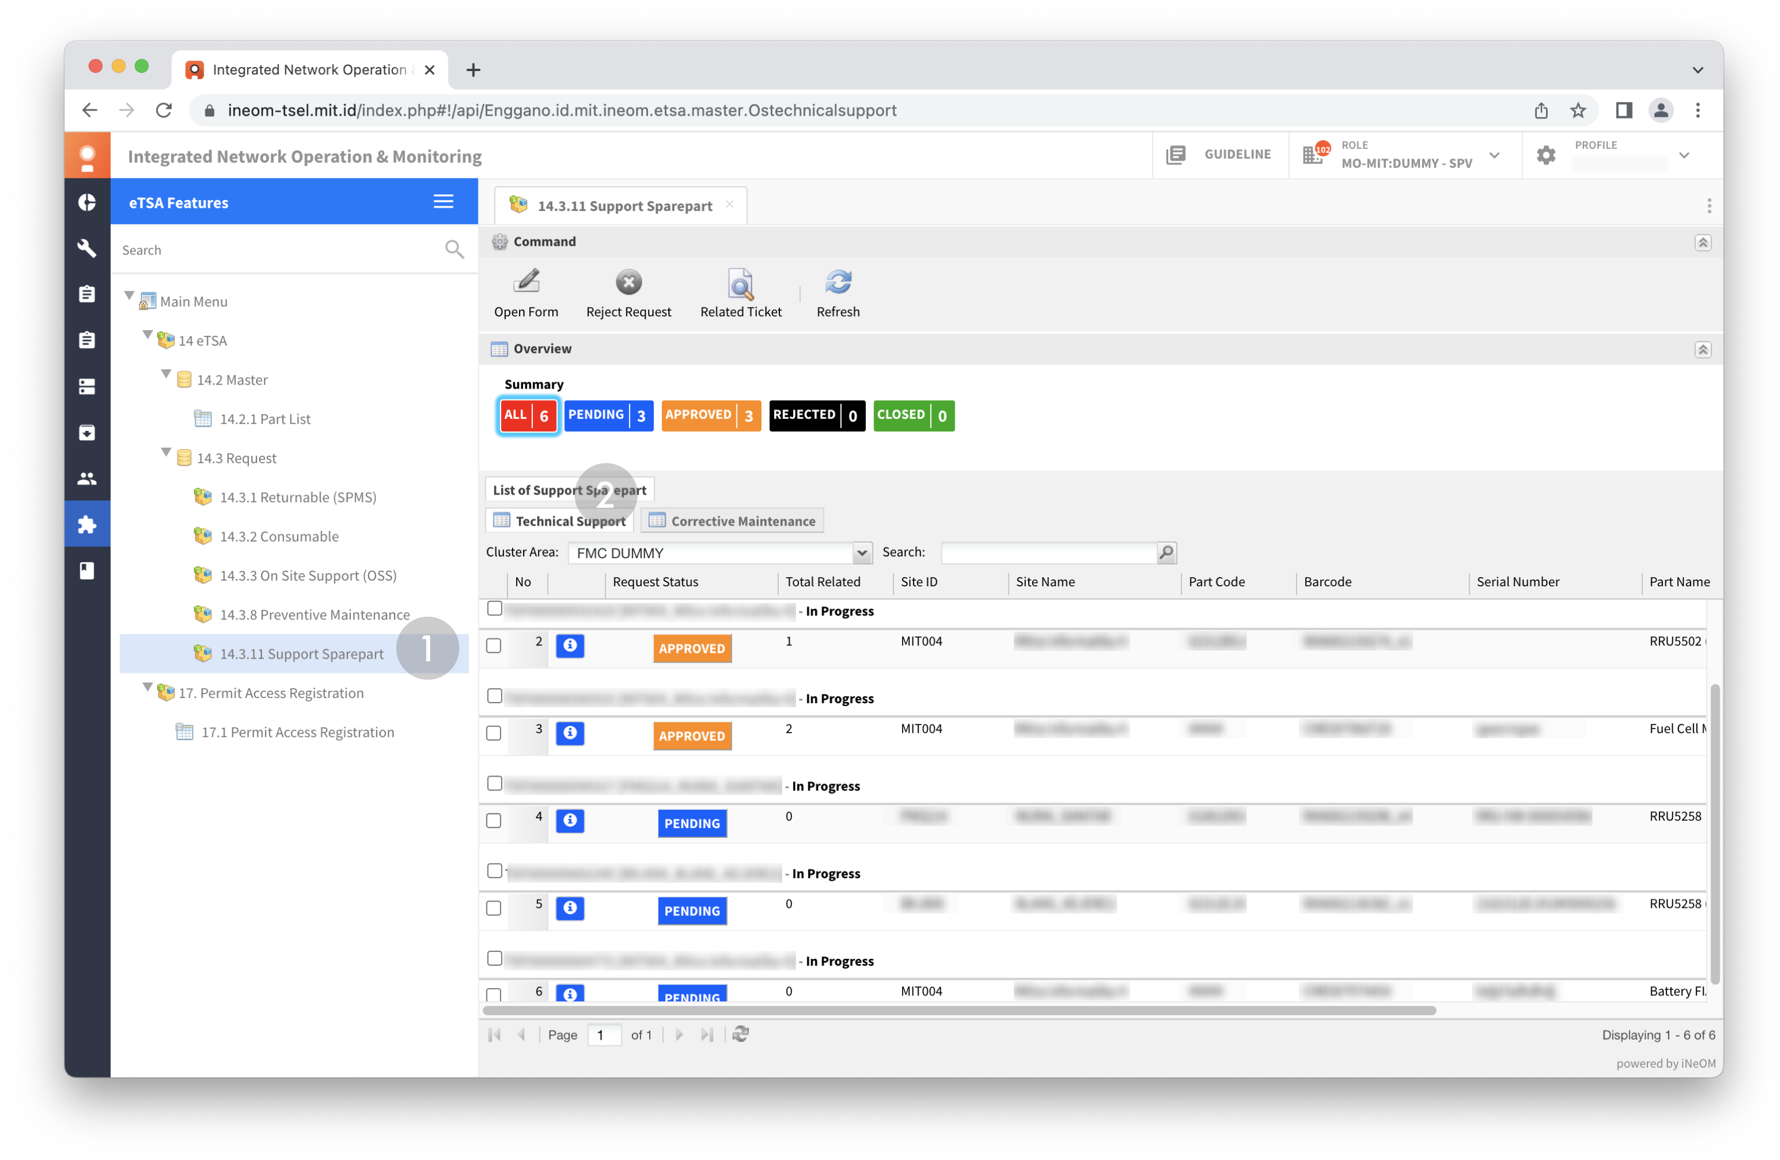Expand the PROFILE dropdown chevron

[x=1684, y=155]
